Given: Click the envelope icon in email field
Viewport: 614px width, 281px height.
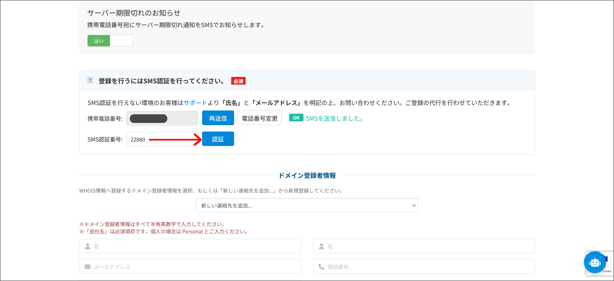Looking at the screenshot, I should 88,267.
